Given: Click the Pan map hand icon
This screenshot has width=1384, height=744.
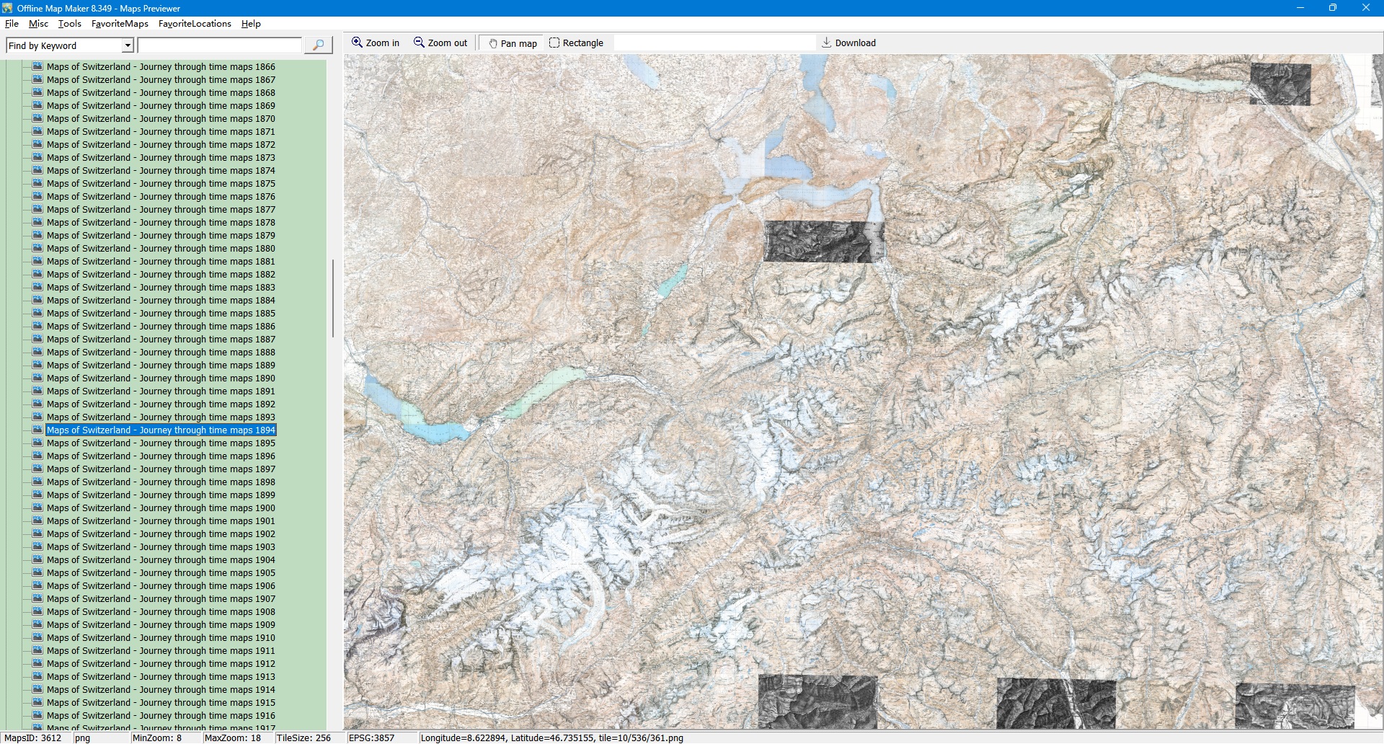Looking at the screenshot, I should (x=493, y=43).
